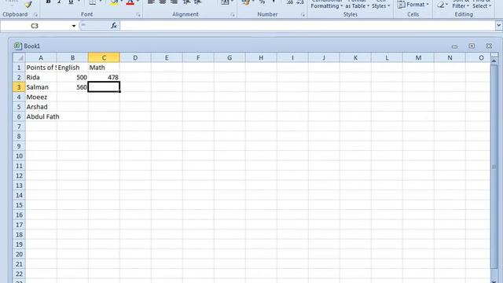Click the vertical scrollbar up arrow
This screenshot has width=503, height=283.
pos(494,61)
